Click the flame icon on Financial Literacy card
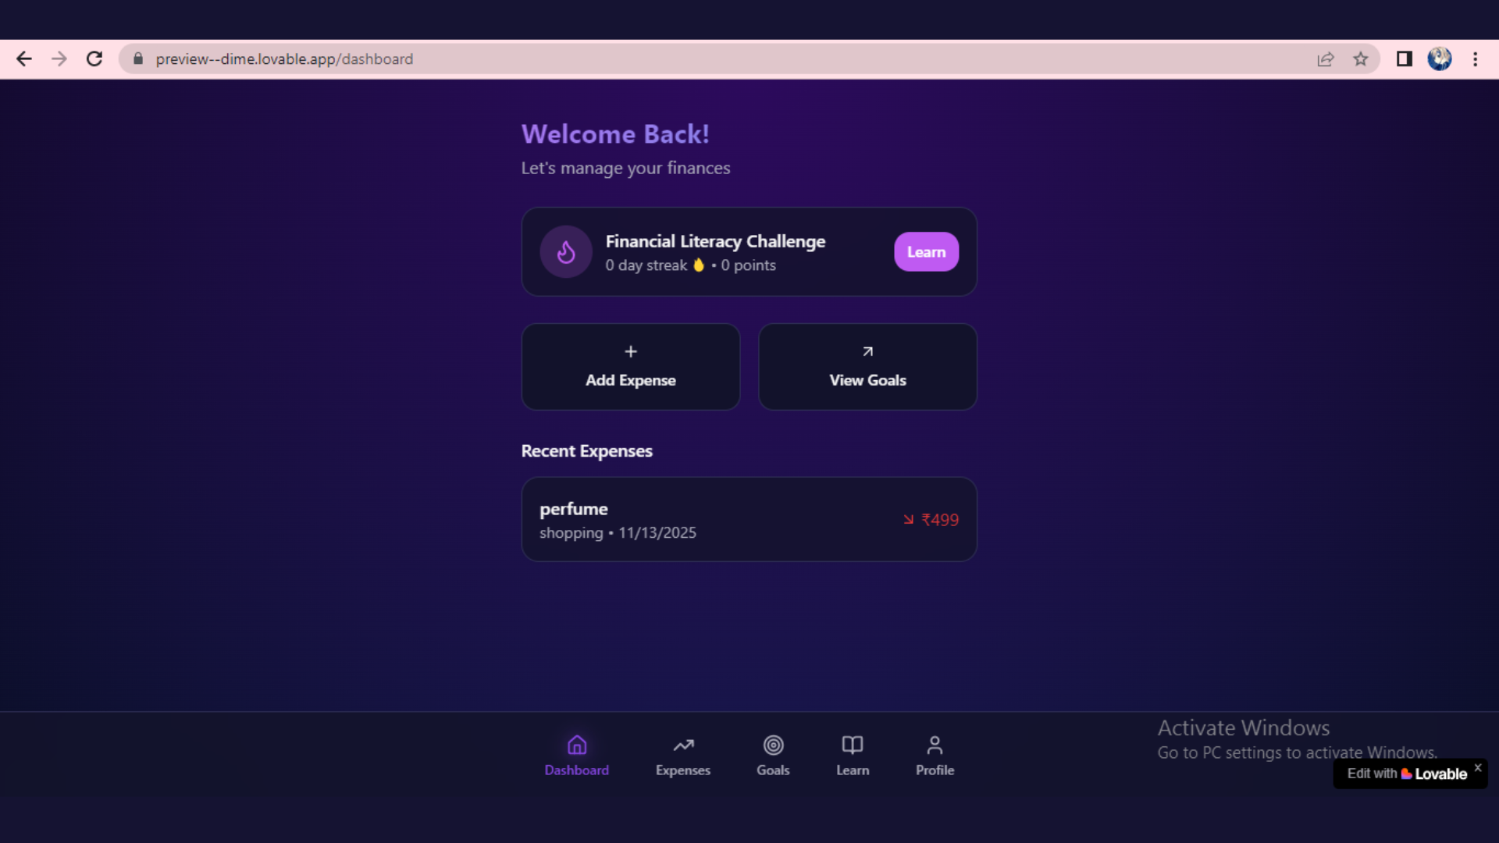Image resolution: width=1499 pixels, height=843 pixels. [566, 252]
